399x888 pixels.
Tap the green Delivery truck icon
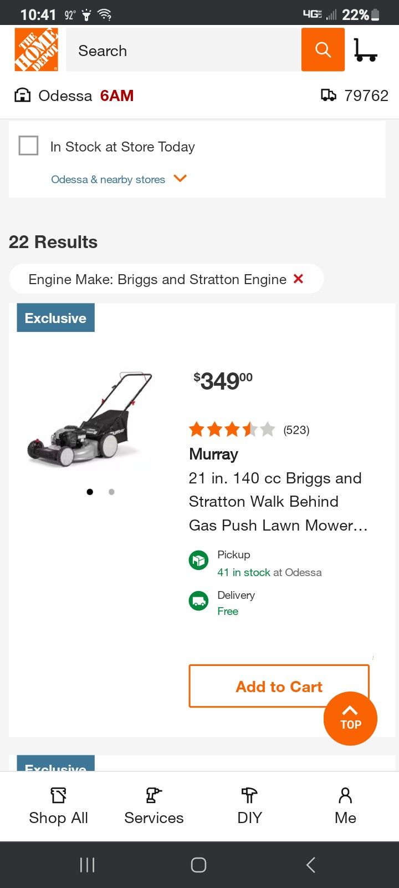tap(198, 601)
